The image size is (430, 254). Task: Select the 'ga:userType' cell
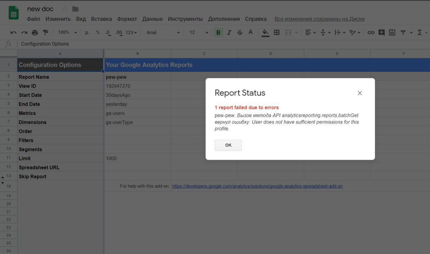click(138, 122)
